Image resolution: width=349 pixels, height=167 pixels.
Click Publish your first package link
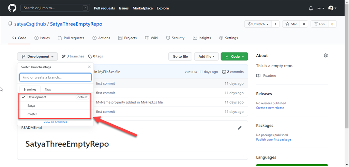coord(273,140)
